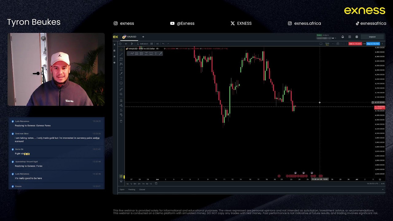The image size is (393, 221).
Task: Click the red Sell button
Action: coord(355,44)
